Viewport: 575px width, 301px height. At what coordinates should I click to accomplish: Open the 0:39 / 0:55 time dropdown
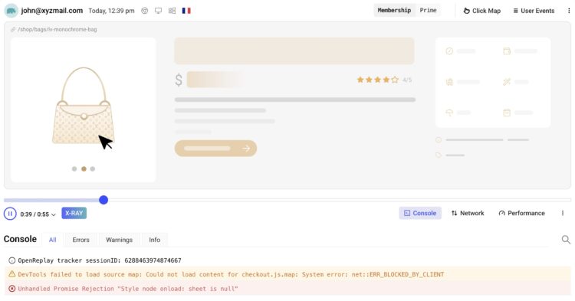[x=38, y=214]
